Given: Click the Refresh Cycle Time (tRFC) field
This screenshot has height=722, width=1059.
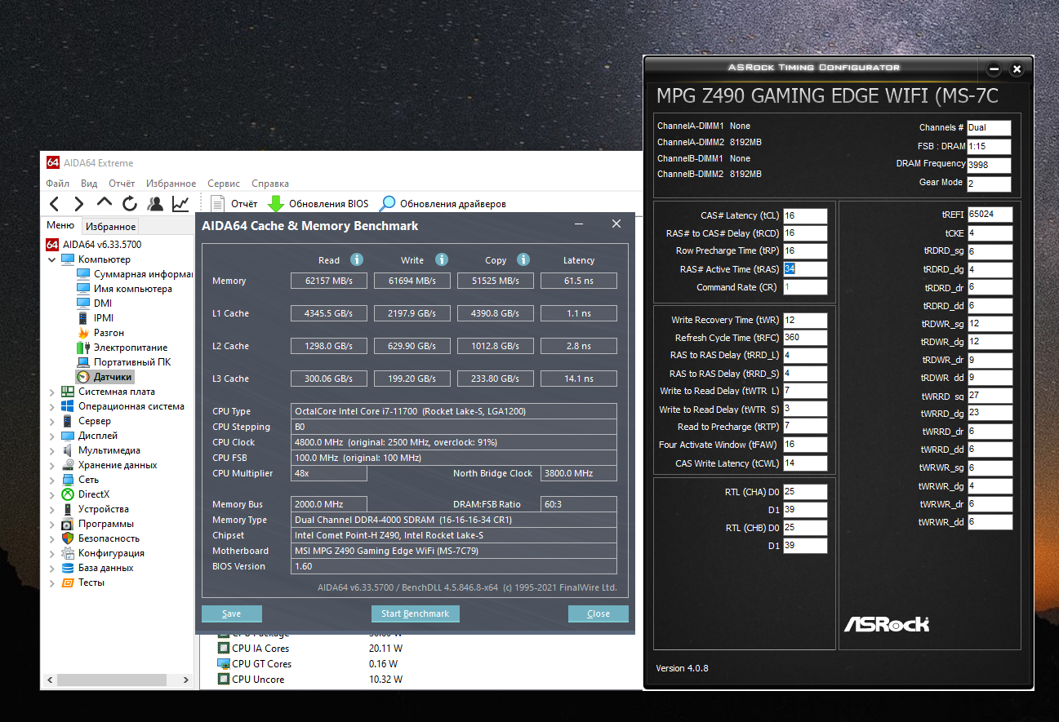Looking at the screenshot, I should tap(805, 338).
